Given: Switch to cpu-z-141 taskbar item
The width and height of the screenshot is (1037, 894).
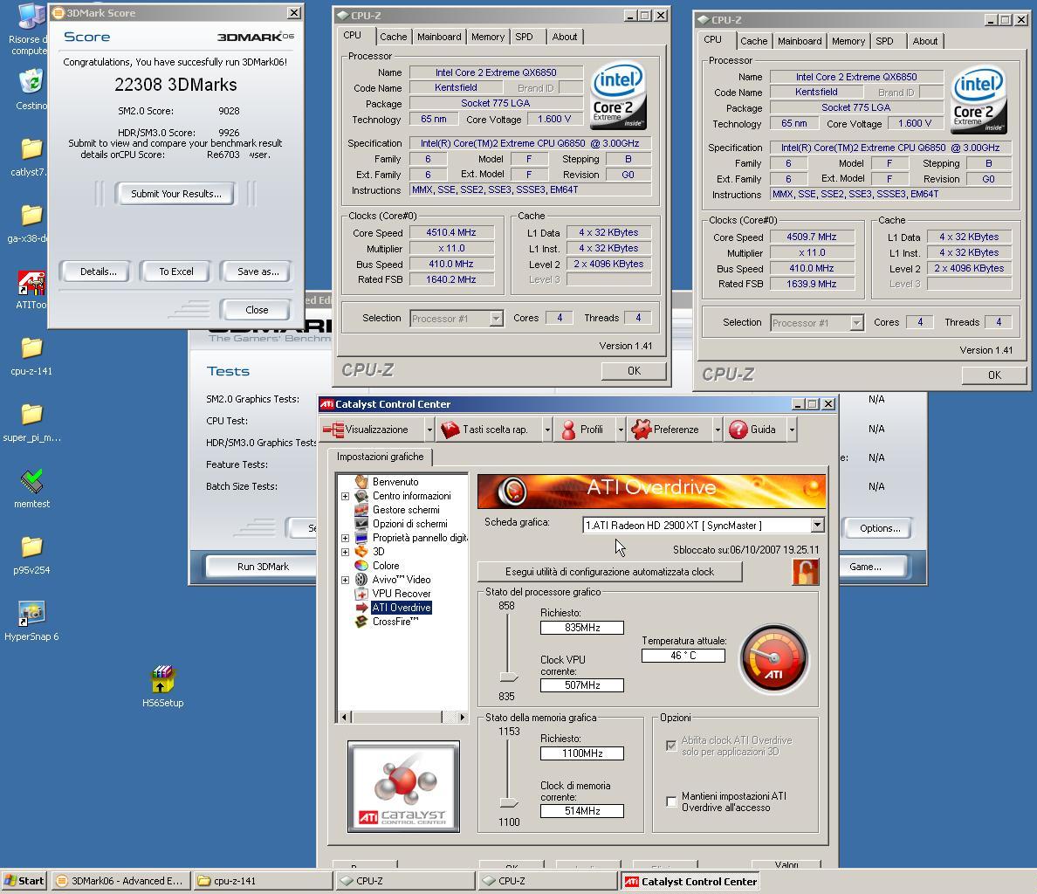Looking at the screenshot, I should tap(264, 881).
